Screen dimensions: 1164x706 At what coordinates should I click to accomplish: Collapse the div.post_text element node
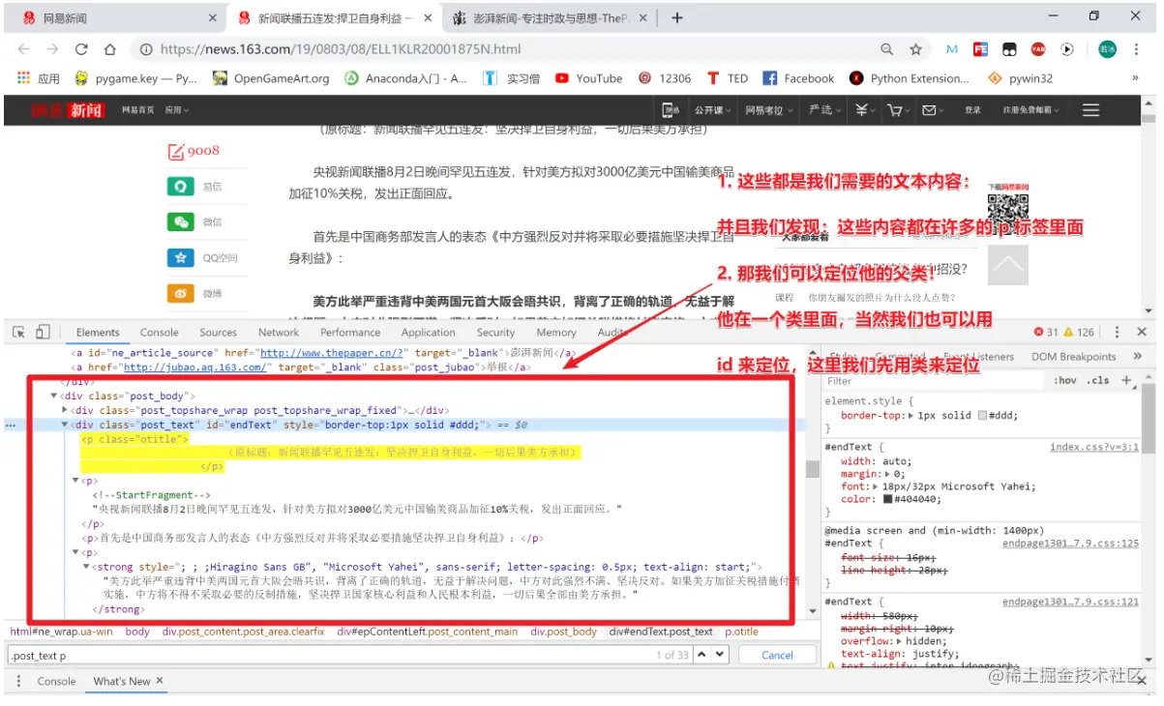click(x=64, y=425)
